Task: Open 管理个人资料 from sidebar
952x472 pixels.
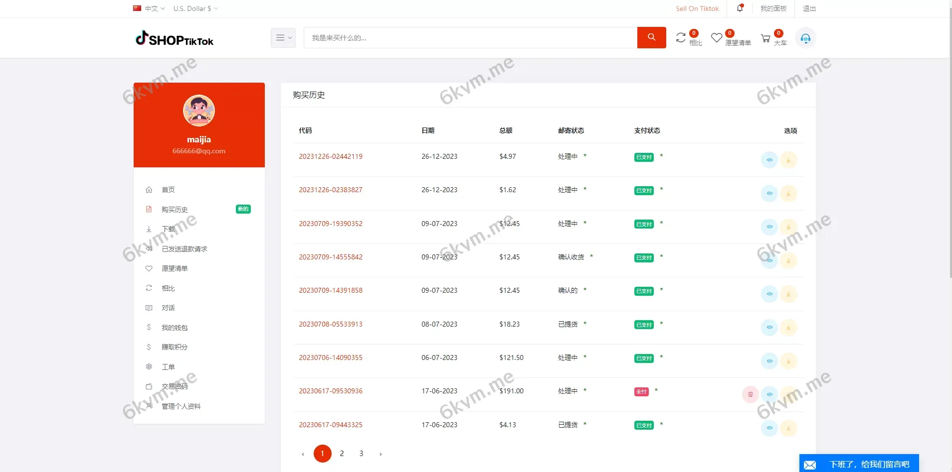Action: pos(181,406)
